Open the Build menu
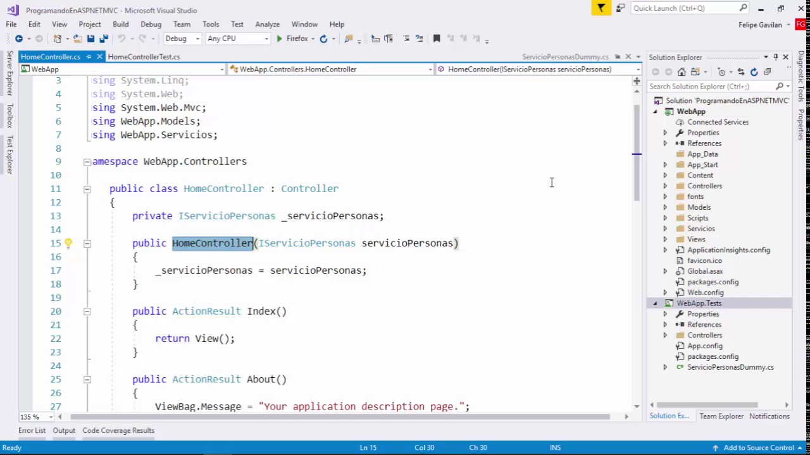Viewport: 810px width, 455px height. 120,24
